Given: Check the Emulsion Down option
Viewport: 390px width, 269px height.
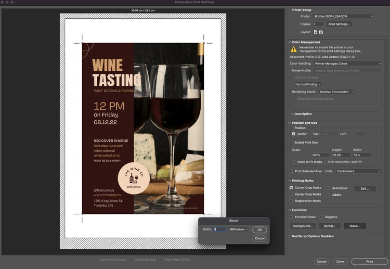Looking at the screenshot, I should click(x=292, y=216).
